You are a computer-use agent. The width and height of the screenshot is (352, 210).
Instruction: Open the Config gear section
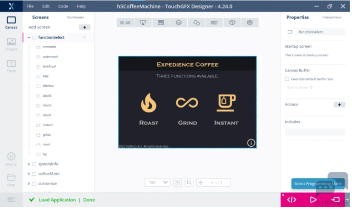[11, 159]
